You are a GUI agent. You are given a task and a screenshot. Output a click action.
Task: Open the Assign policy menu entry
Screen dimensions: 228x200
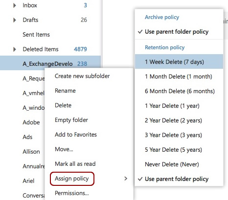tap(72, 179)
